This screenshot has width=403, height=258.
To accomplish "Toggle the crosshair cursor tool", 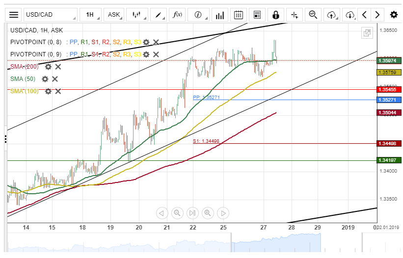I will pyautogui.click(x=295, y=15).
